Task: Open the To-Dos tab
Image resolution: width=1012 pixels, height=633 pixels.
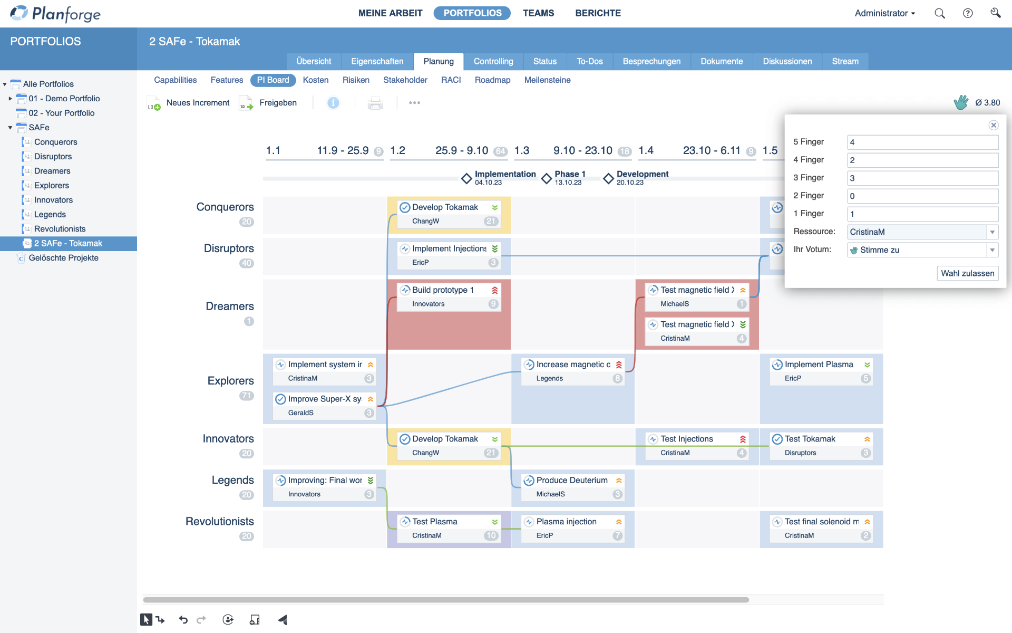Action: click(x=589, y=61)
